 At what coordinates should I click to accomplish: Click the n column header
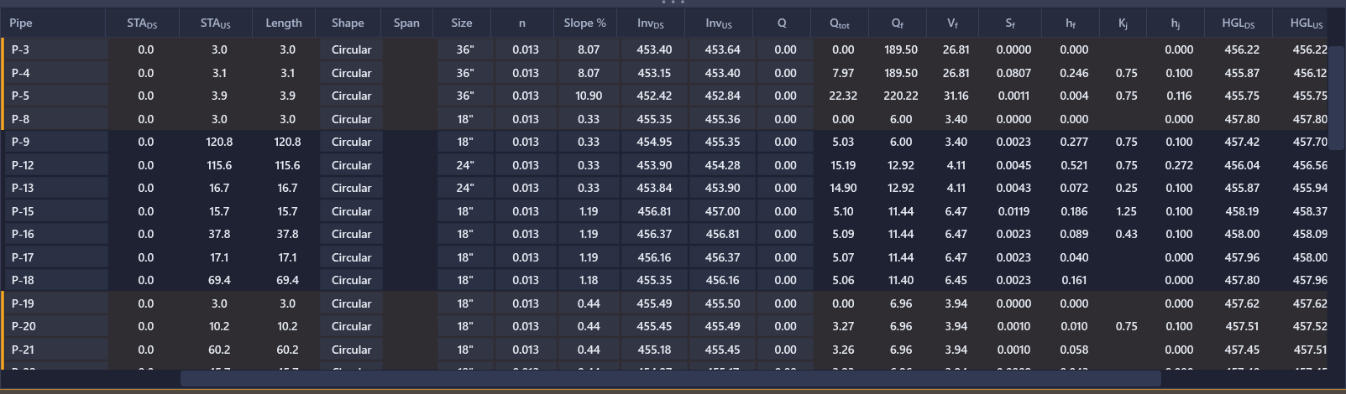click(521, 23)
